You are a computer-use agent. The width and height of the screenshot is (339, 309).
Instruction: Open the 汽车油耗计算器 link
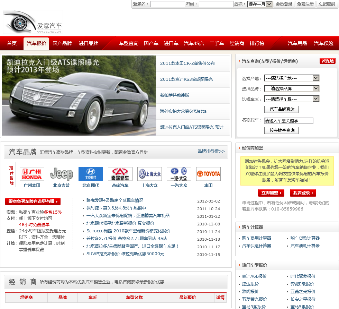click(x=305, y=246)
